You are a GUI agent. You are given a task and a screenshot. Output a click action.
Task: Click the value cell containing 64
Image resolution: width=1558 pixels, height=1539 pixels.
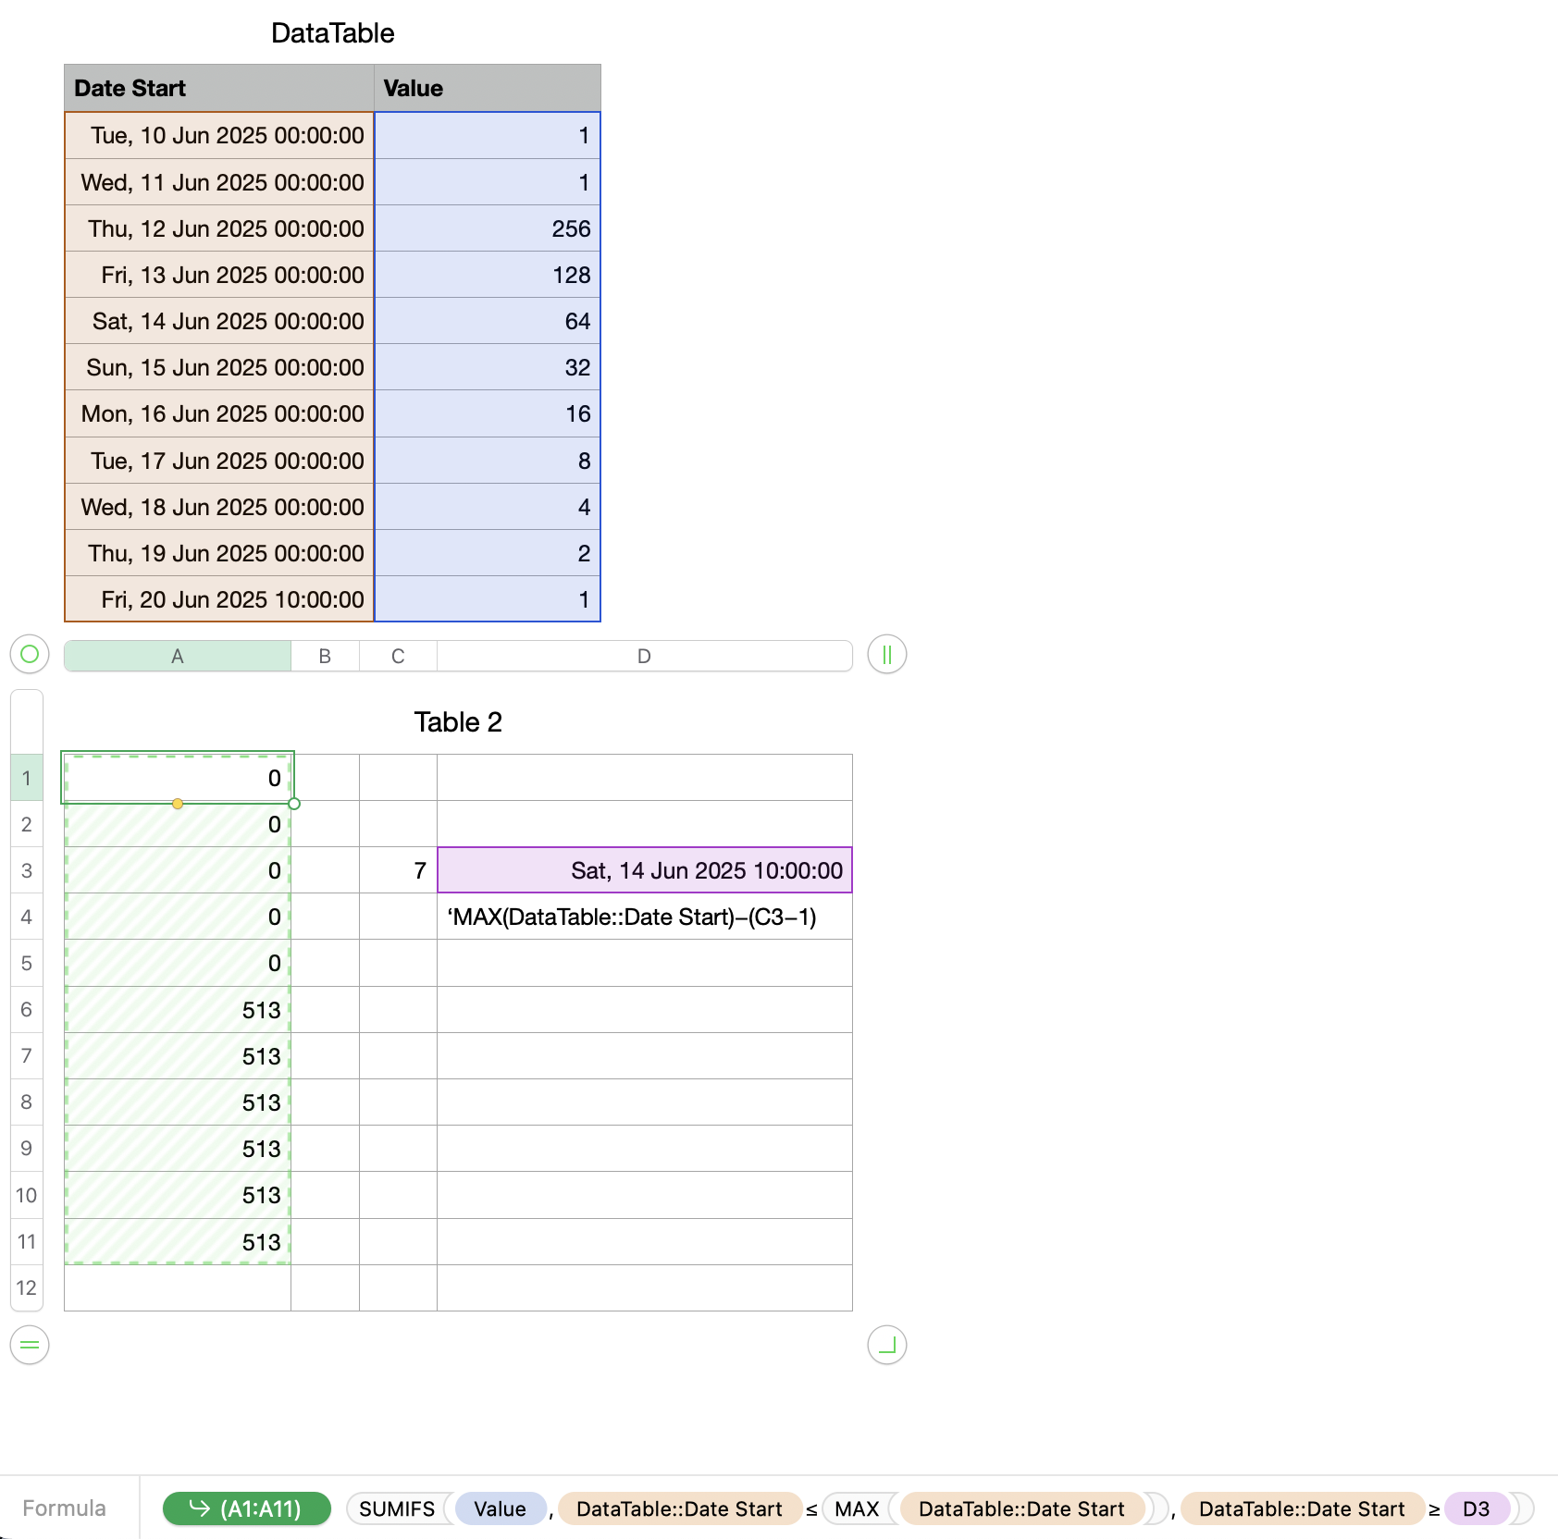coord(488,321)
